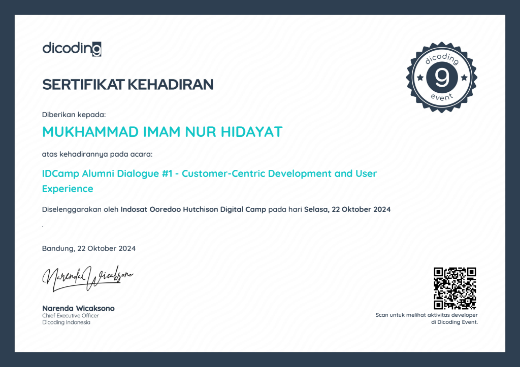Click the text 'Bandung, 22 Oktober 2024'

[x=89, y=248]
